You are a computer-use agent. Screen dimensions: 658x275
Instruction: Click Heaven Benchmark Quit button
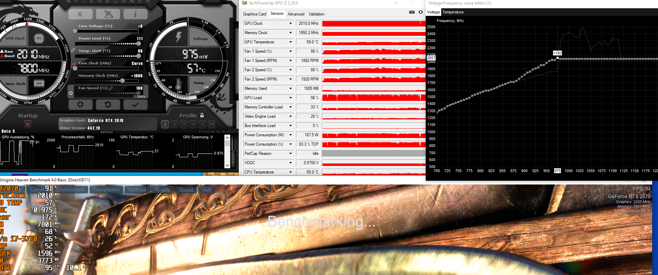[206, 190]
